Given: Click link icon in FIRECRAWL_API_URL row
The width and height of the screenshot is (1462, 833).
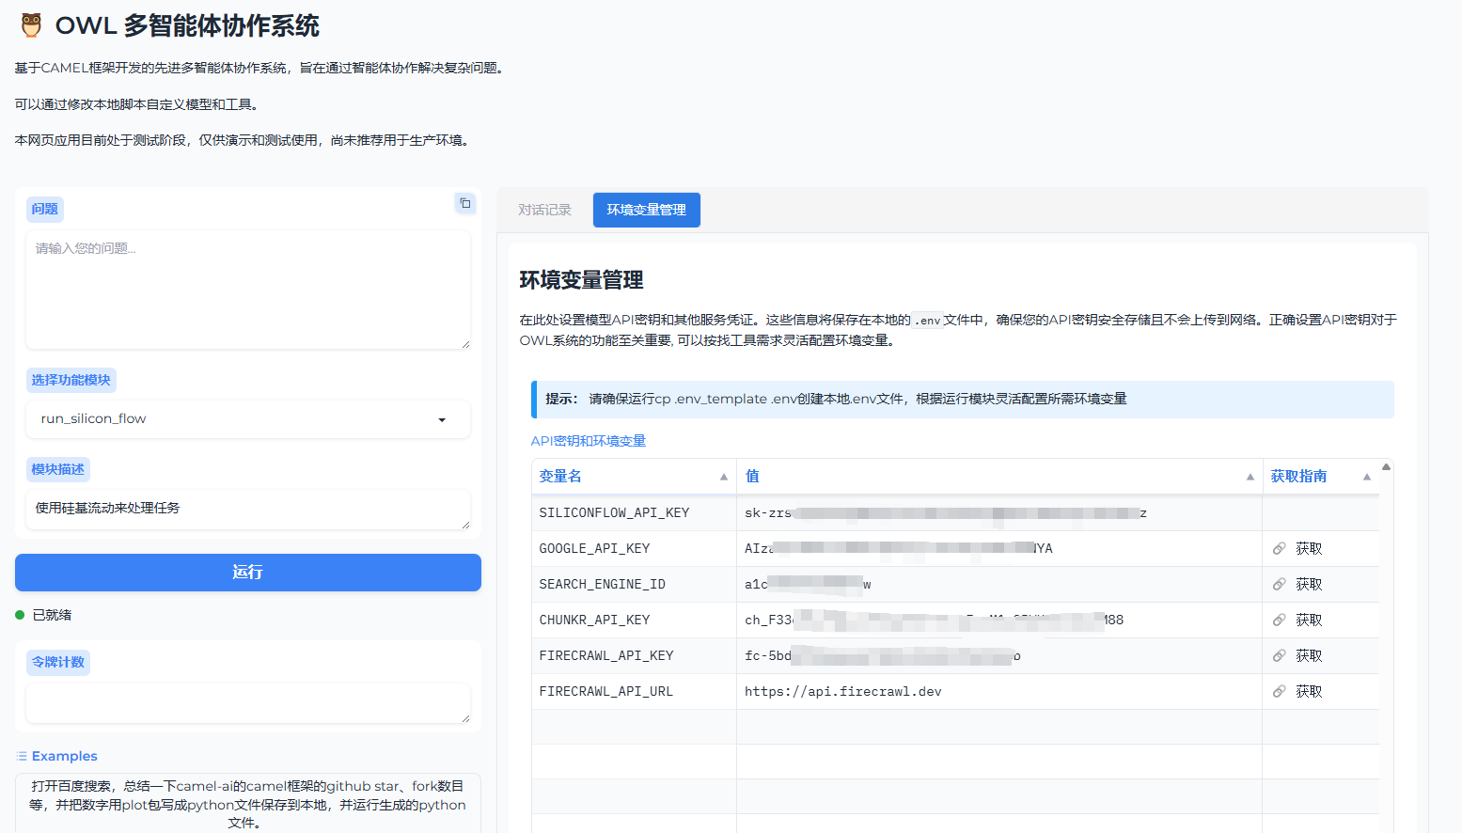Looking at the screenshot, I should tap(1279, 692).
